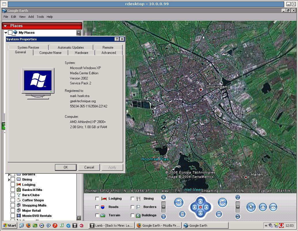Screen dimensions: 298x231
Task: Click the email envelope button
Action: (x=273, y=207)
